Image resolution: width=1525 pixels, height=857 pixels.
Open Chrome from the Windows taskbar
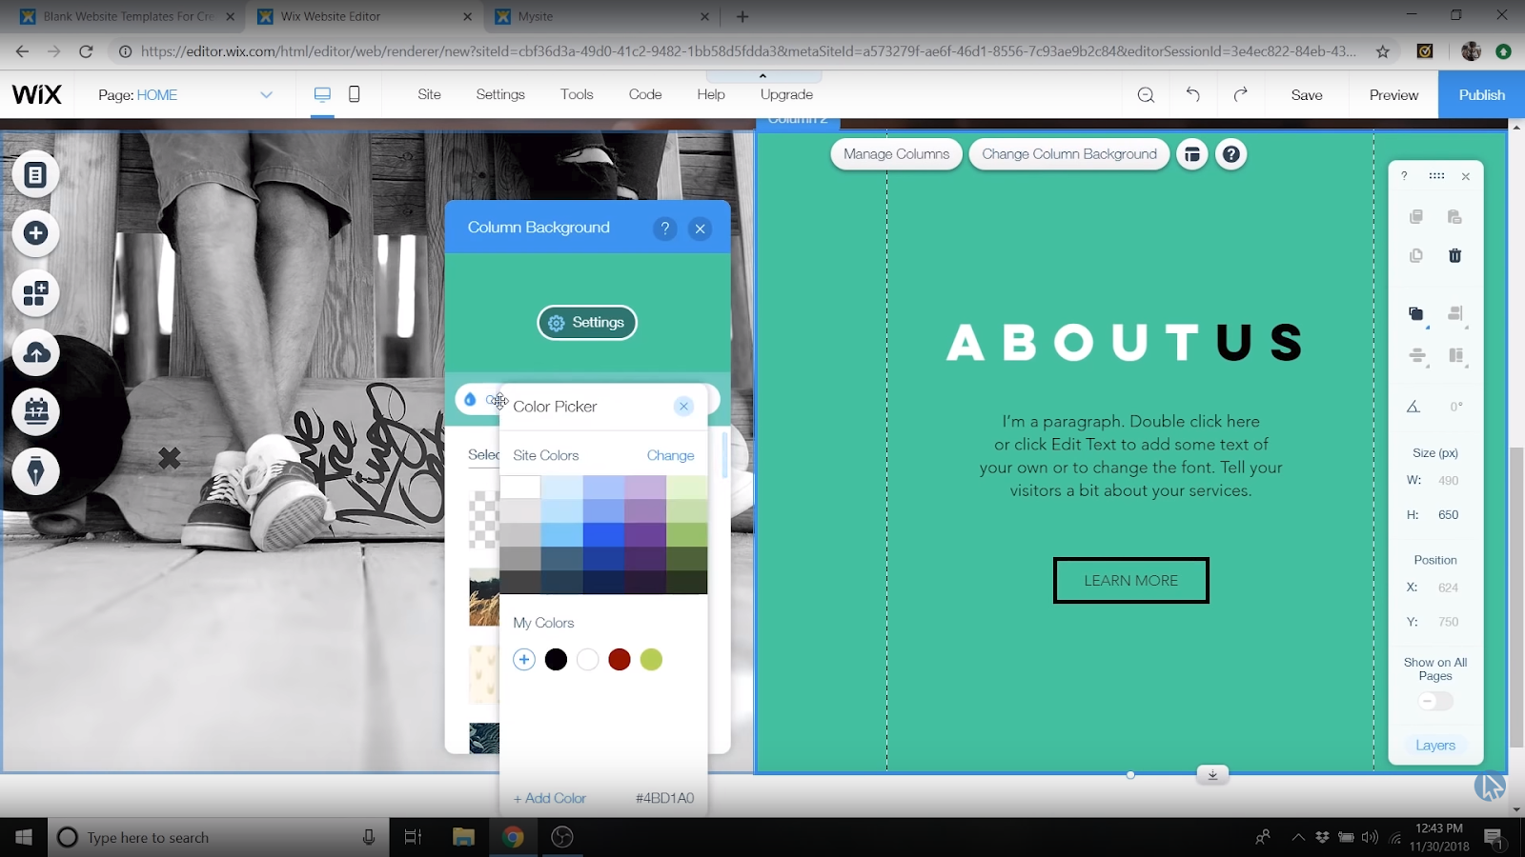pos(513,837)
